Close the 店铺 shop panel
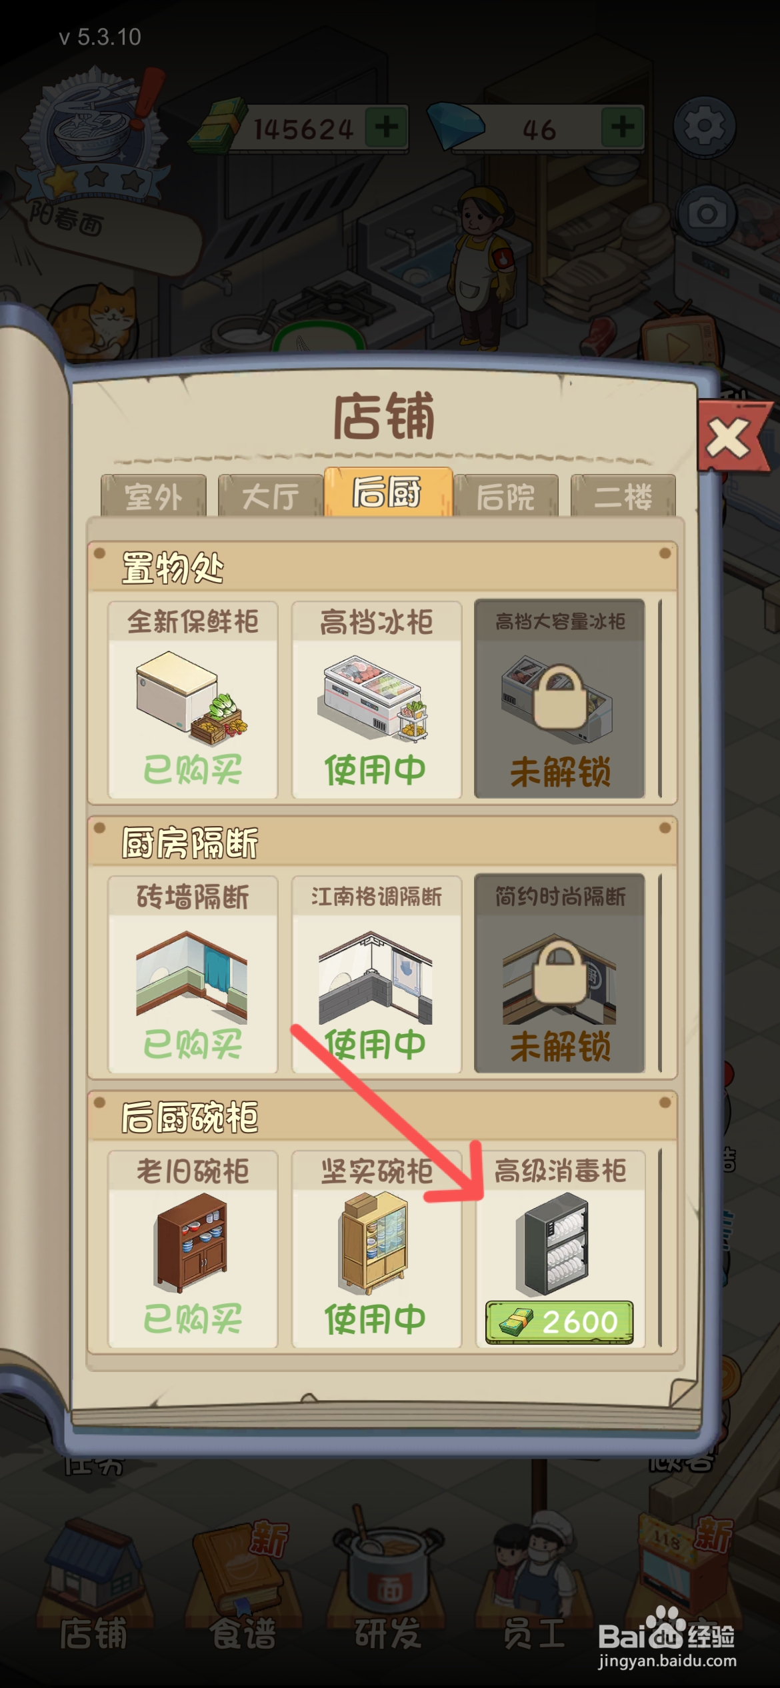This screenshot has height=1688, width=780. coord(729,438)
